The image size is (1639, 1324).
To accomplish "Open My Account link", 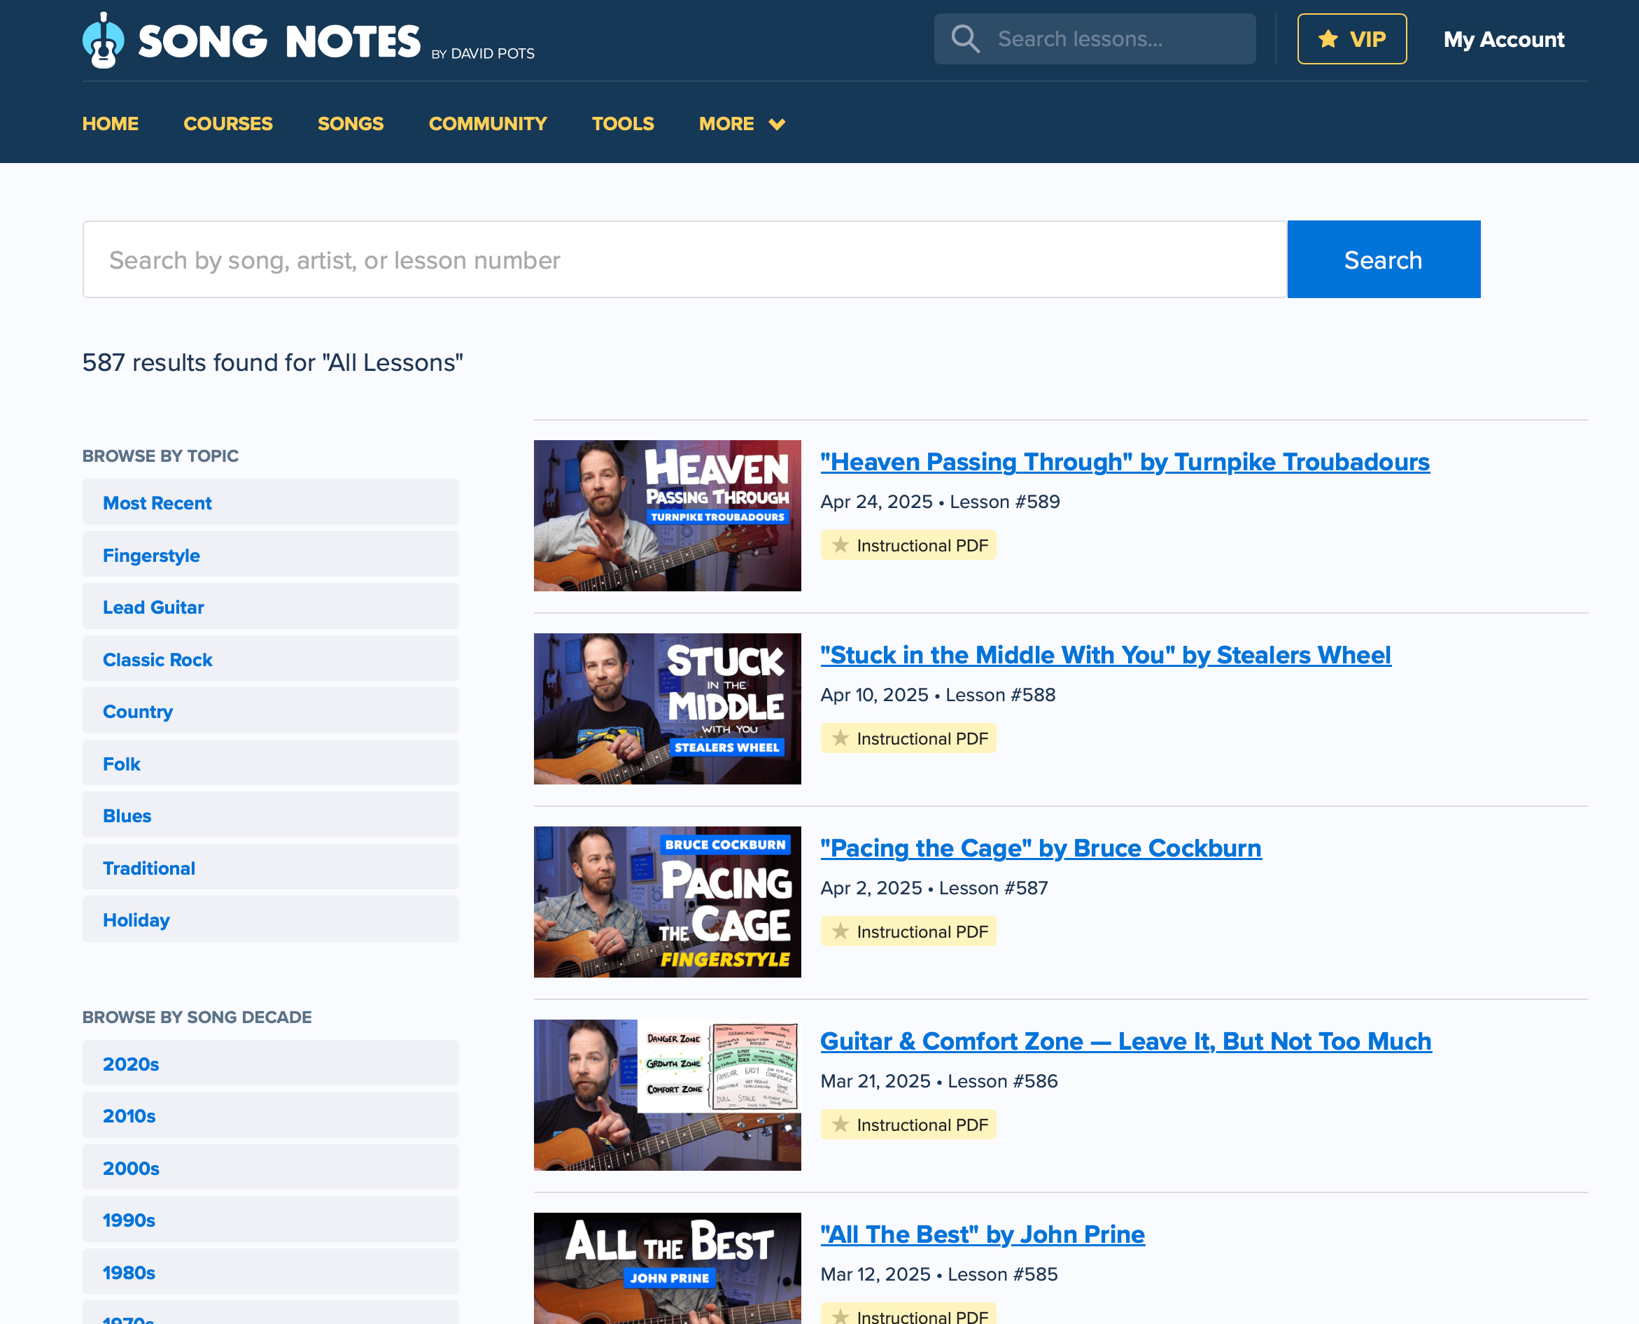I will (1503, 40).
